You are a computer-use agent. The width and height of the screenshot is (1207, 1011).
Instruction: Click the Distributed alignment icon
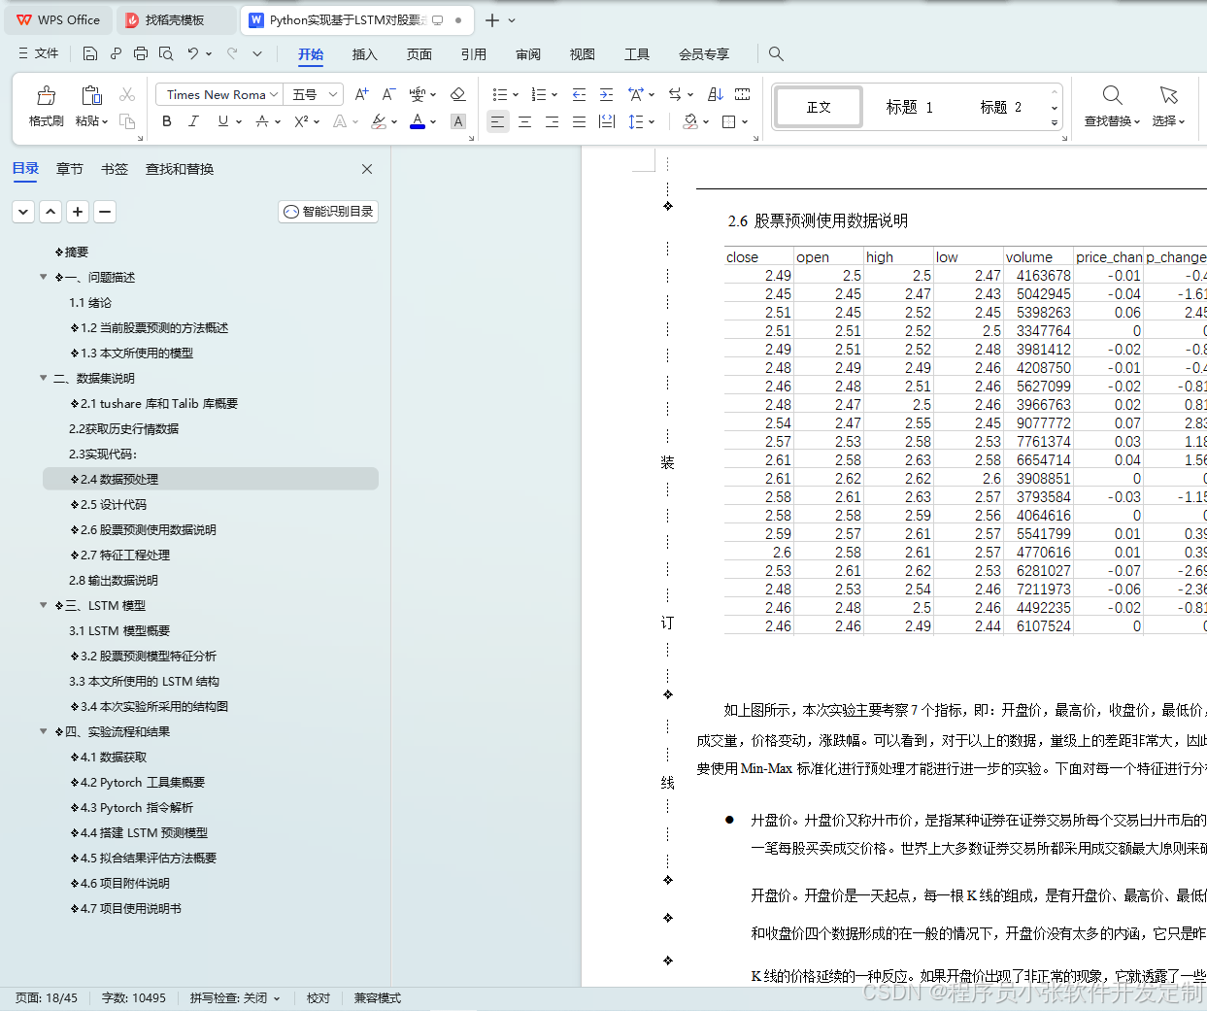pyautogui.click(x=607, y=121)
